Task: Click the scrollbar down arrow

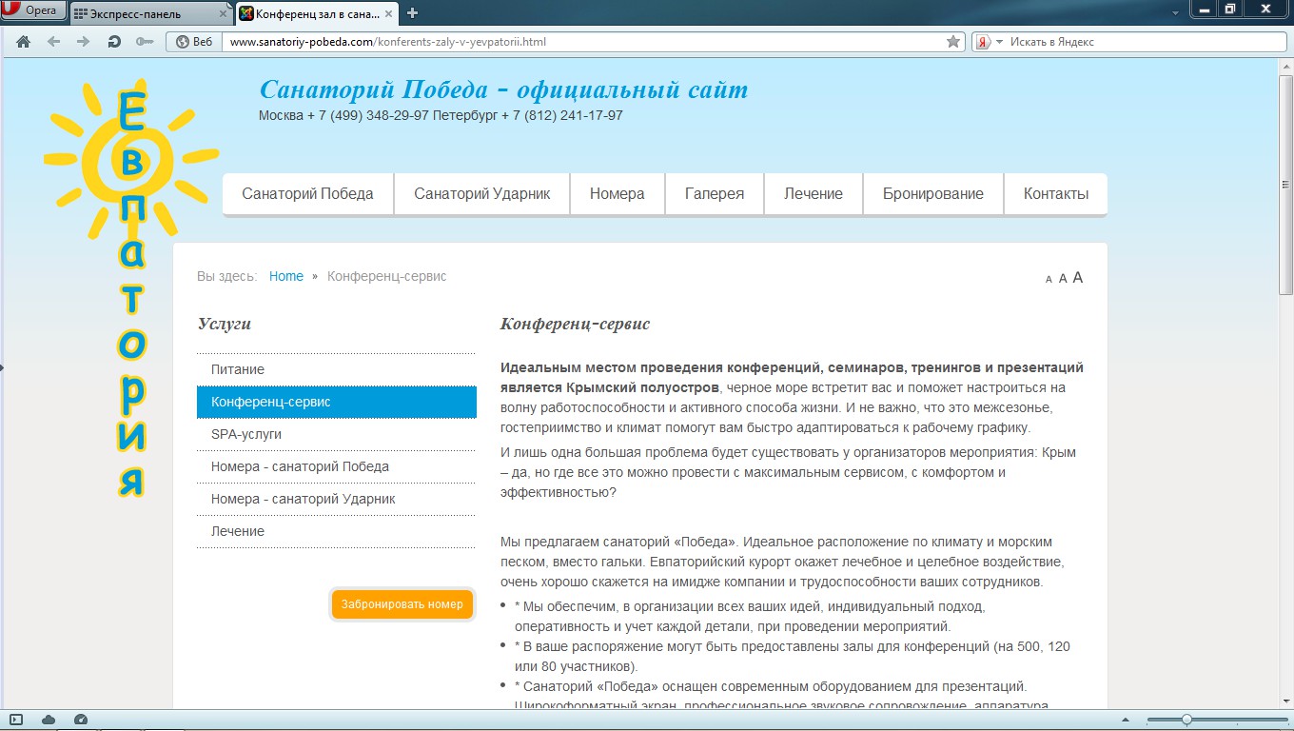Action: coord(1285,701)
